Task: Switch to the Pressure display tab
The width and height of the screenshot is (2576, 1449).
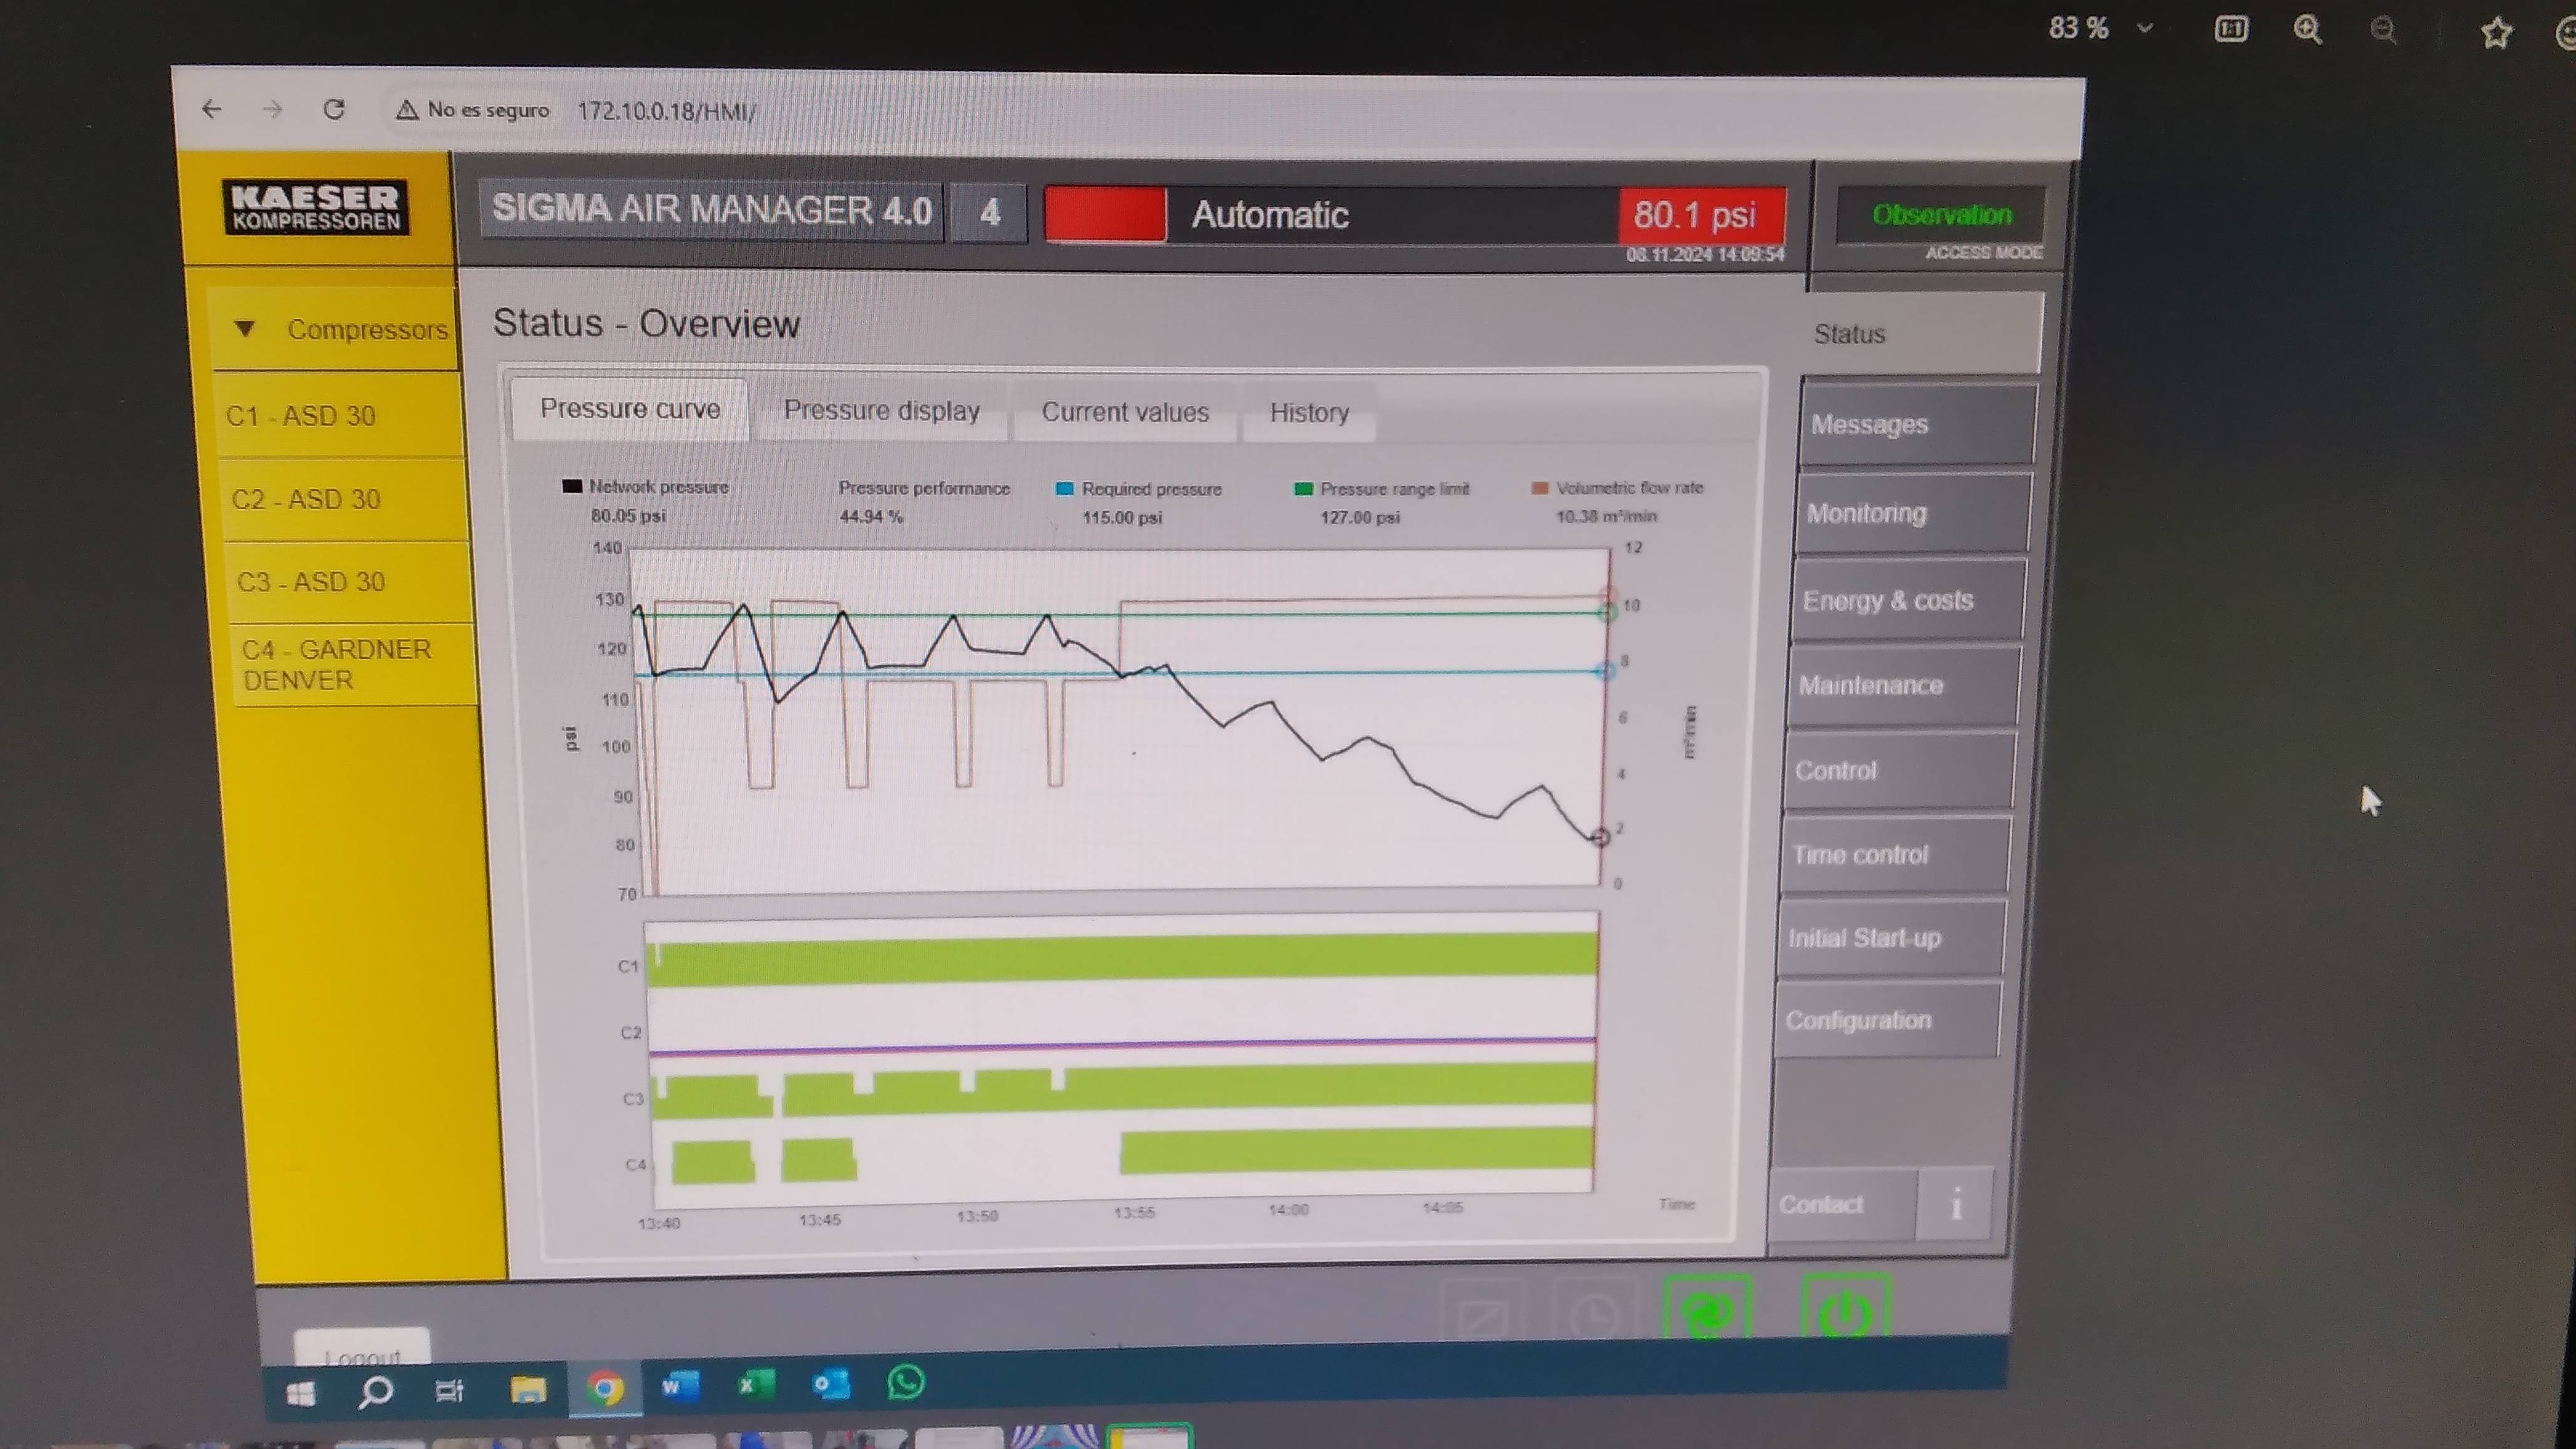Action: (881, 411)
